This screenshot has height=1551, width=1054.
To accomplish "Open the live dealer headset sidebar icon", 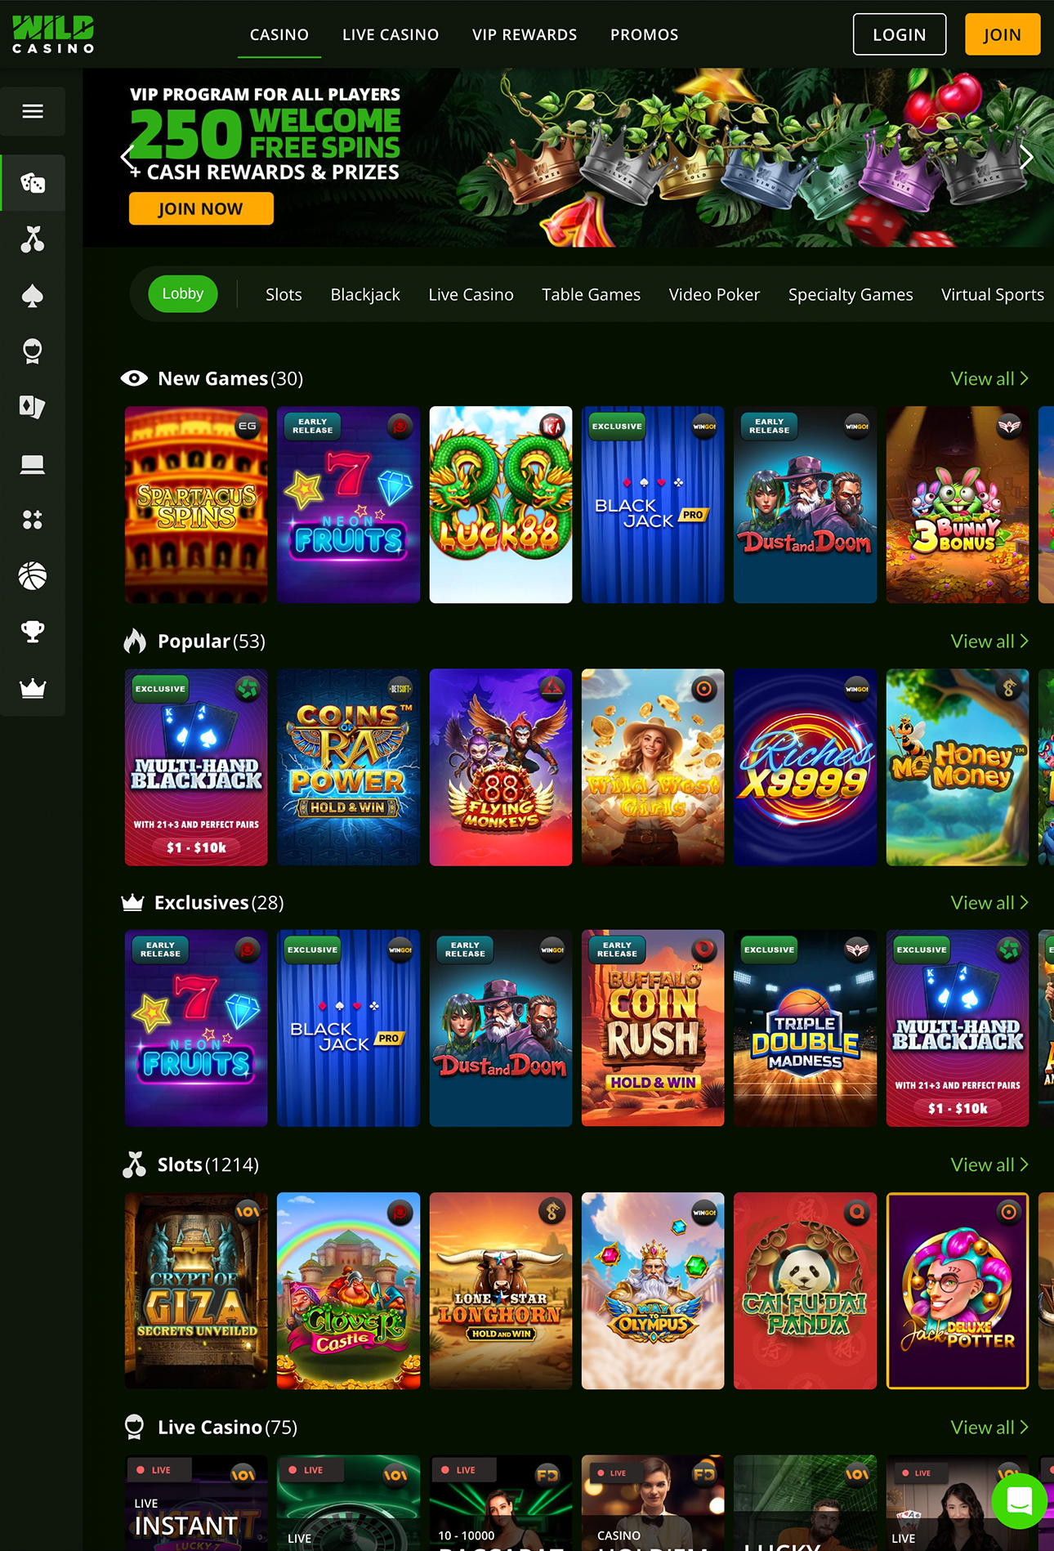I will [x=33, y=351].
